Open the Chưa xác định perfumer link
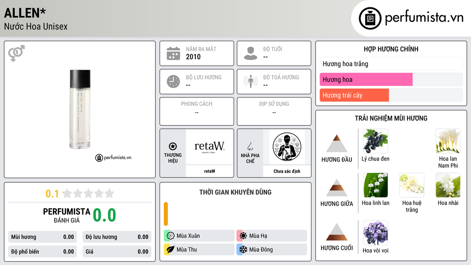This screenshot has height=265, width=471. click(x=287, y=171)
